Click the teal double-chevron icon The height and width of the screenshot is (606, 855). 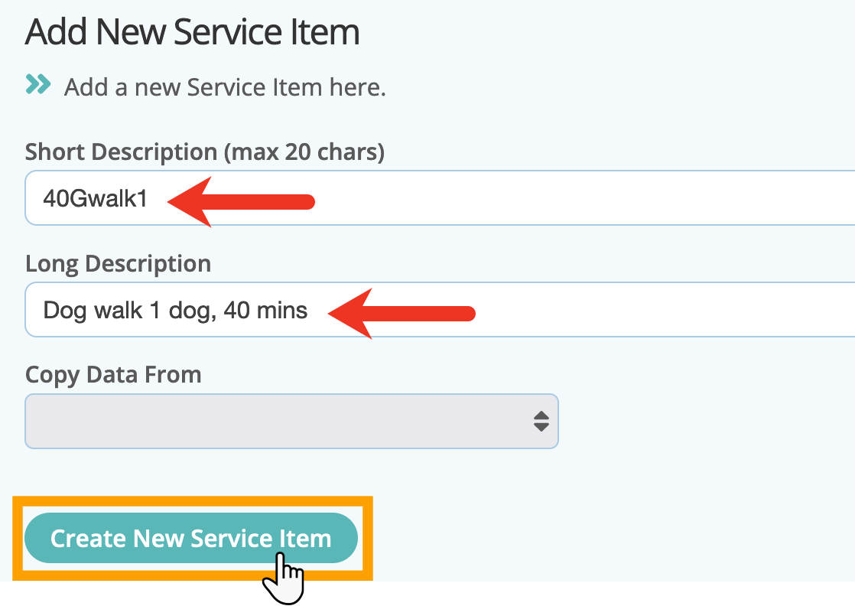[38, 84]
